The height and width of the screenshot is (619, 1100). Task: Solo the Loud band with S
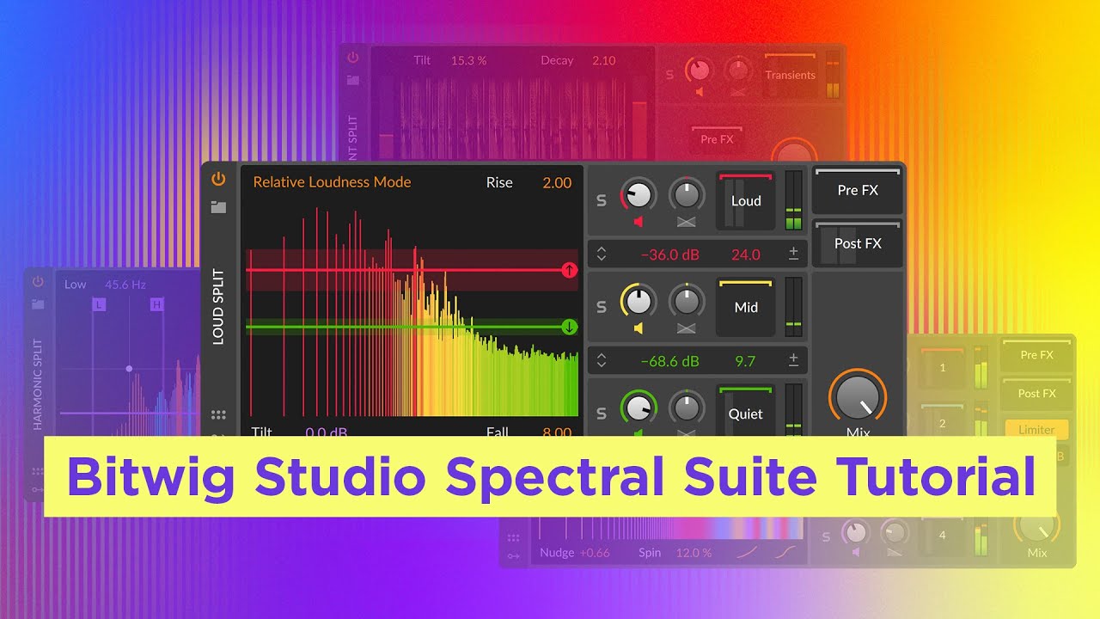pyautogui.click(x=602, y=200)
